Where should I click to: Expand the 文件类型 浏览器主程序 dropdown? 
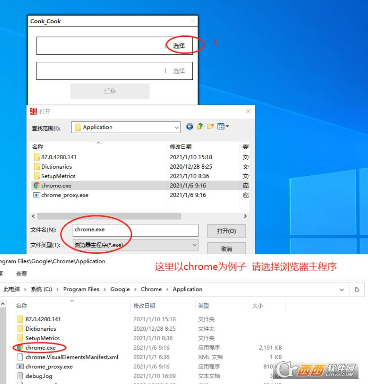195,245
